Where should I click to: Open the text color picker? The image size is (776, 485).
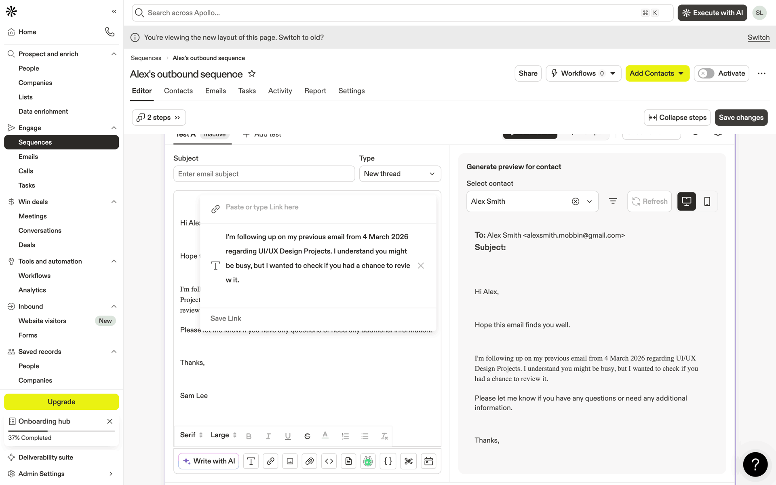[325, 435]
